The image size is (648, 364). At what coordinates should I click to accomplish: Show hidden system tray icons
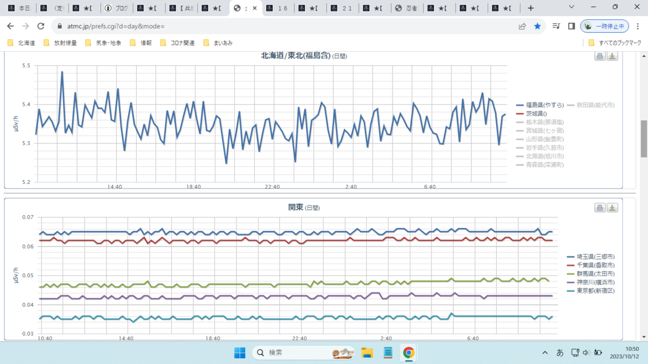(545, 353)
